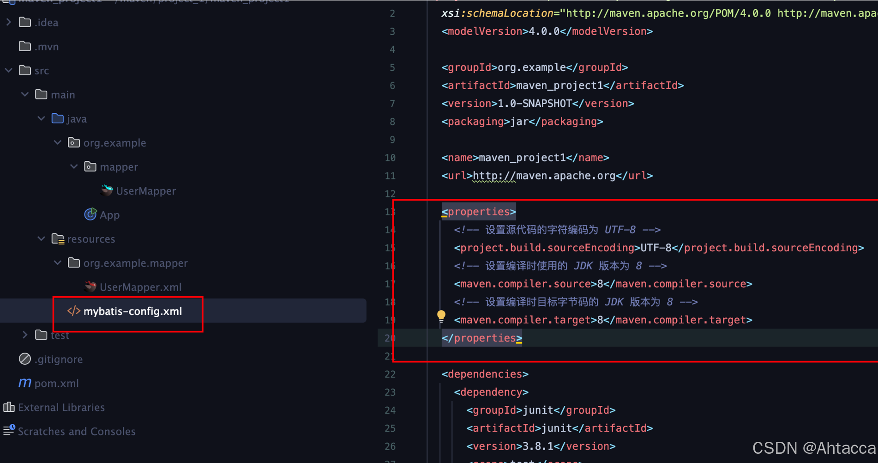Open UserMapper.xml in the tree

click(x=141, y=287)
